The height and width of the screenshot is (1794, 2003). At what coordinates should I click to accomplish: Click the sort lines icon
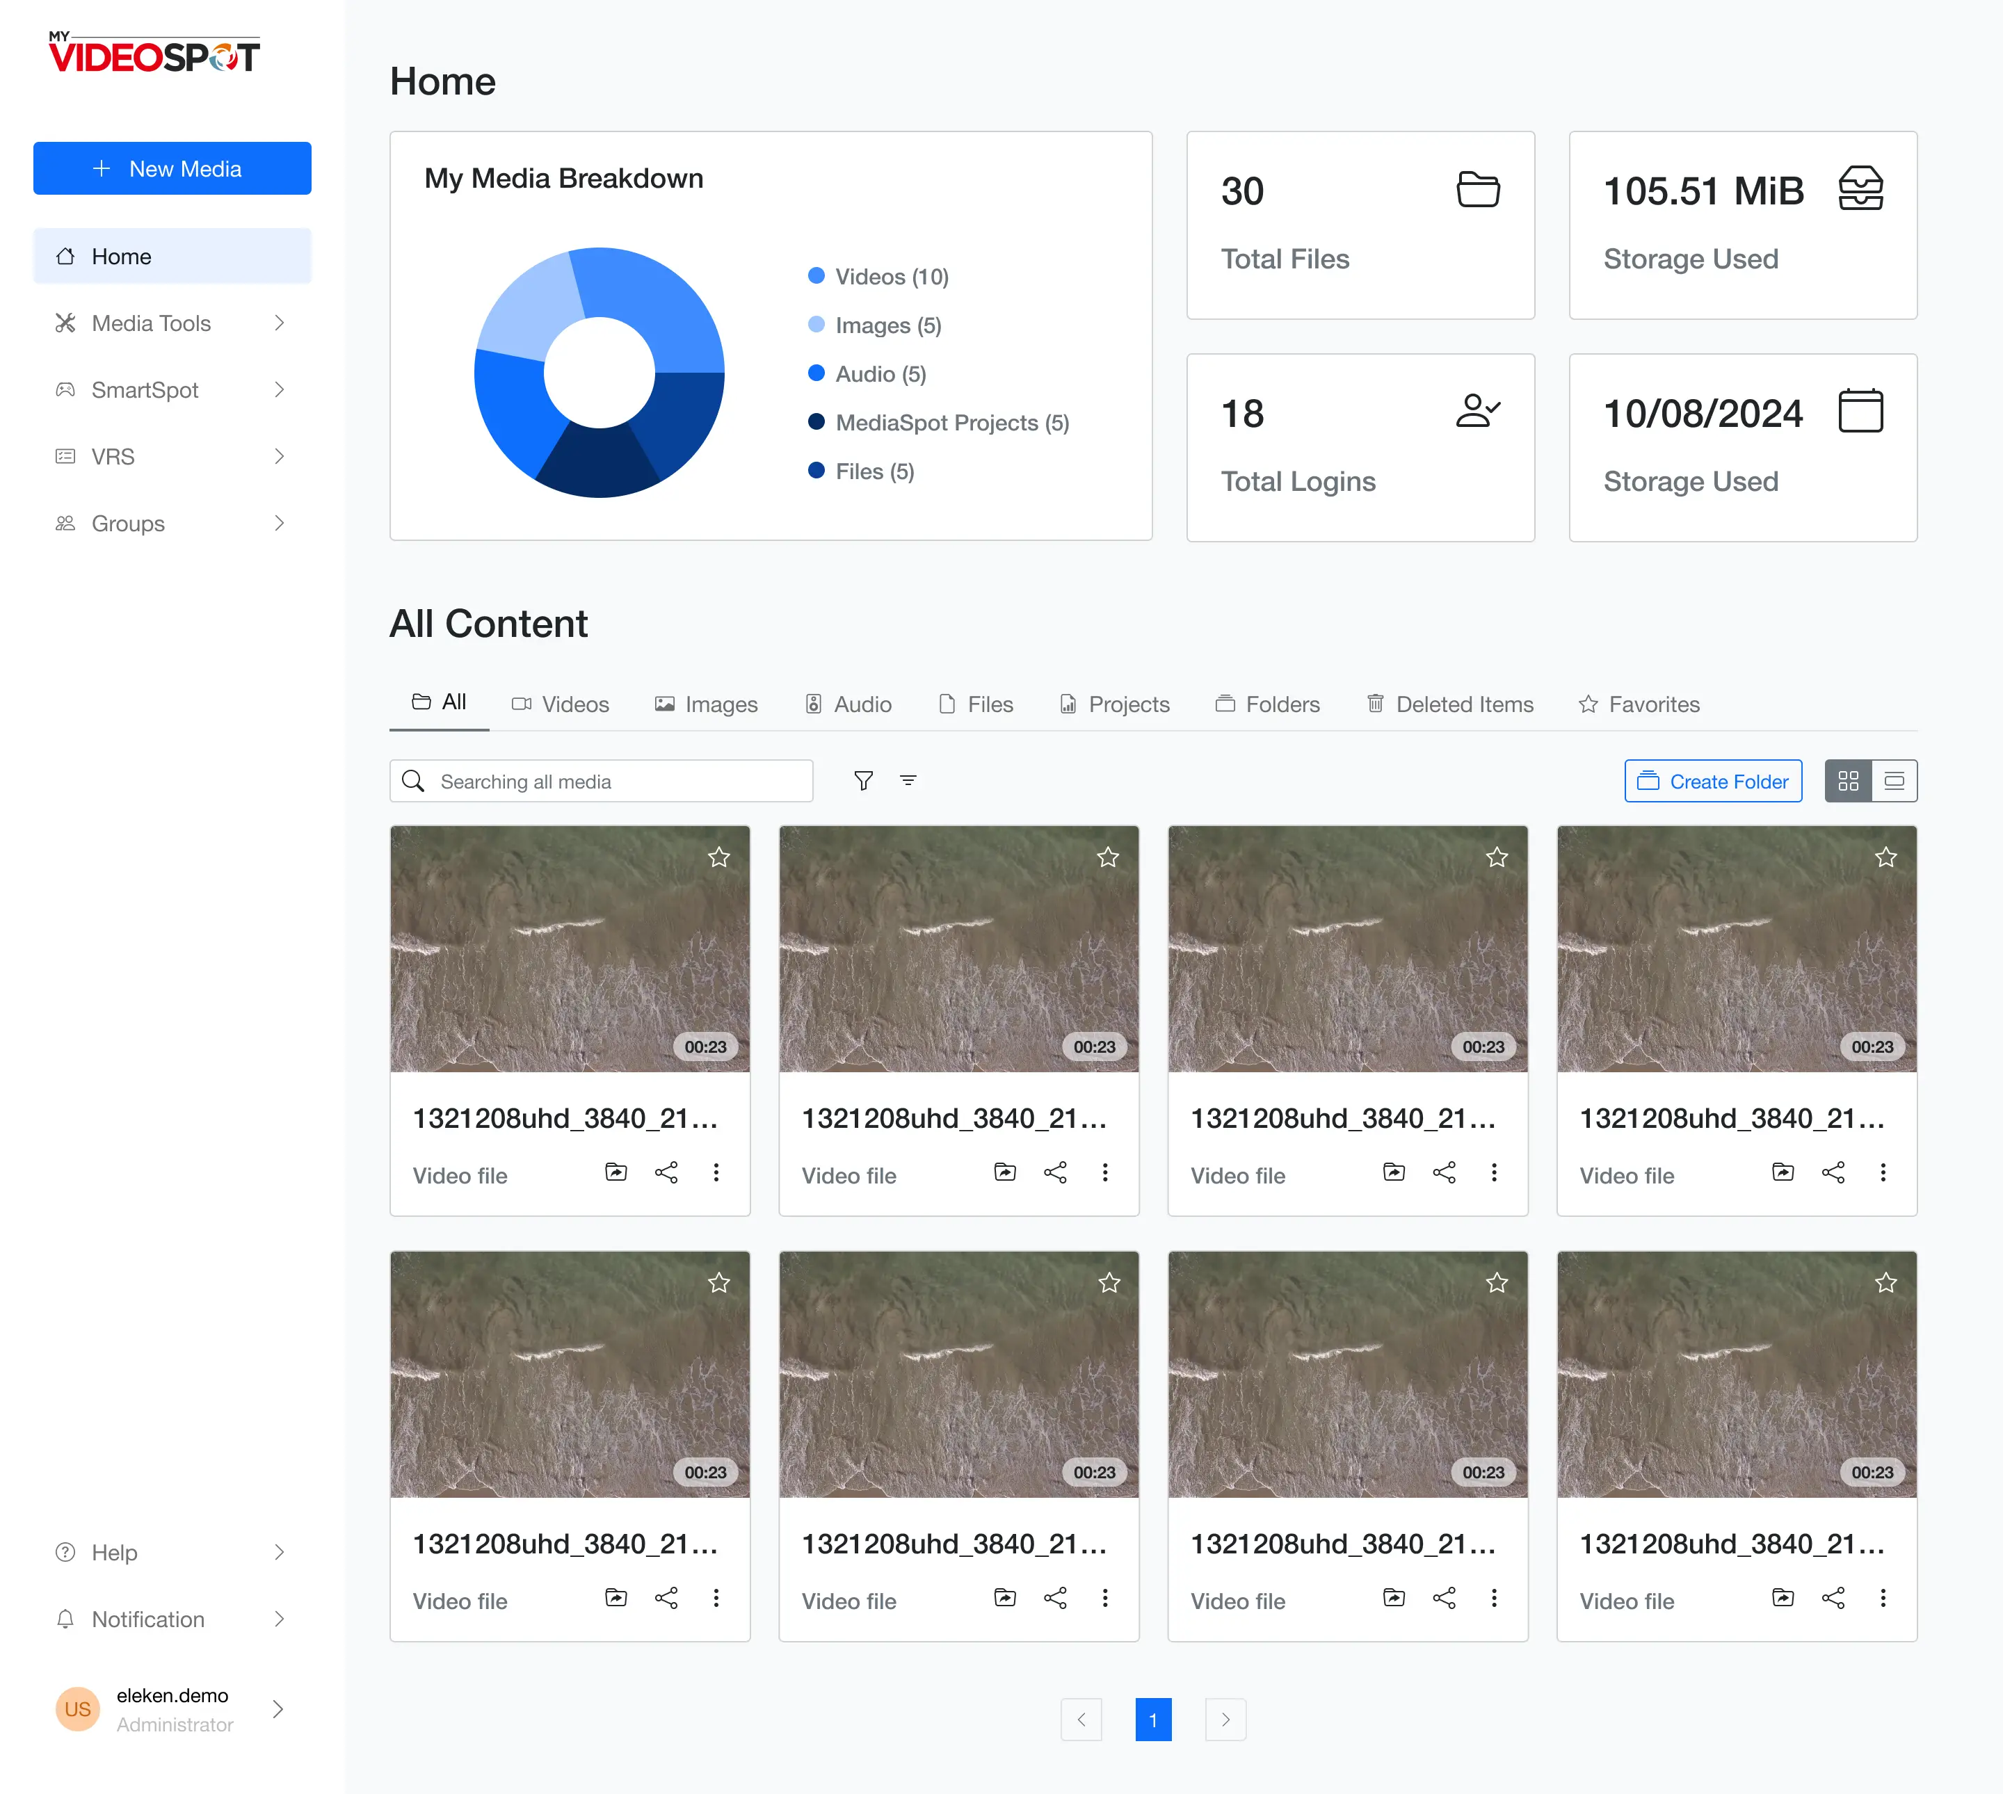(908, 781)
